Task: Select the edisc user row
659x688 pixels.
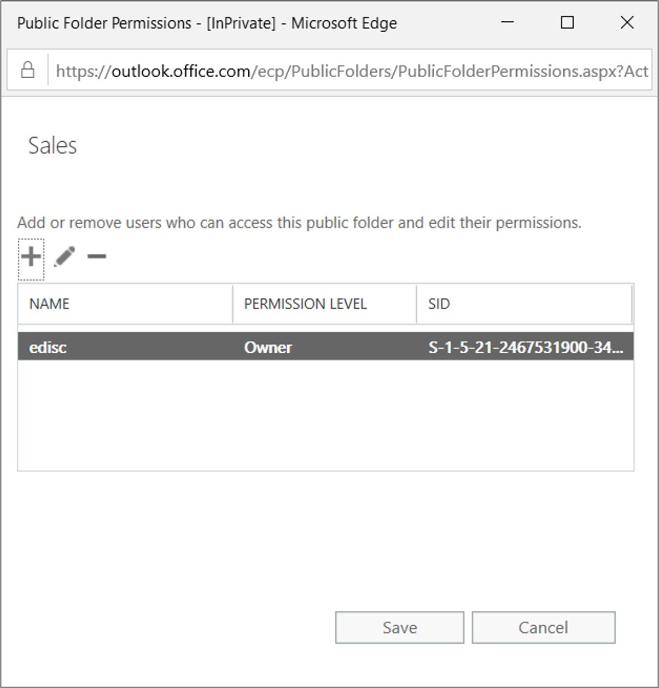Action: (326, 347)
